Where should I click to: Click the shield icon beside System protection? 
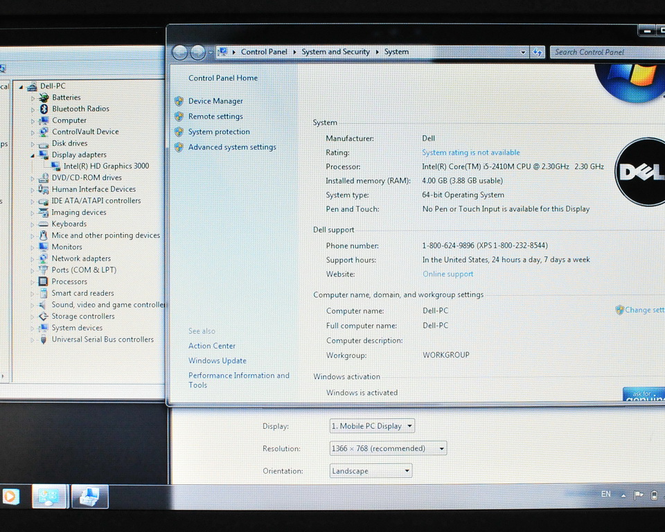click(179, 132)
